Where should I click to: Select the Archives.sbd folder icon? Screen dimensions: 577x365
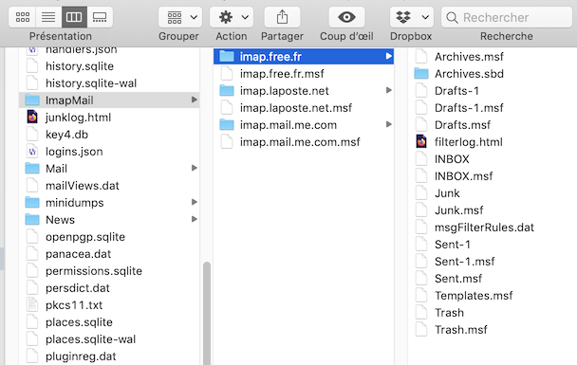tap(421, 74)
